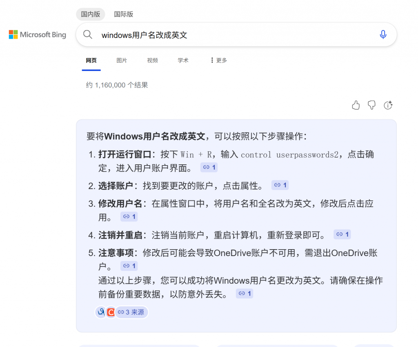418x347 pixels.
Task: Open the 图片 results tab
Action: pyautogui.click(x=122, y=60)
